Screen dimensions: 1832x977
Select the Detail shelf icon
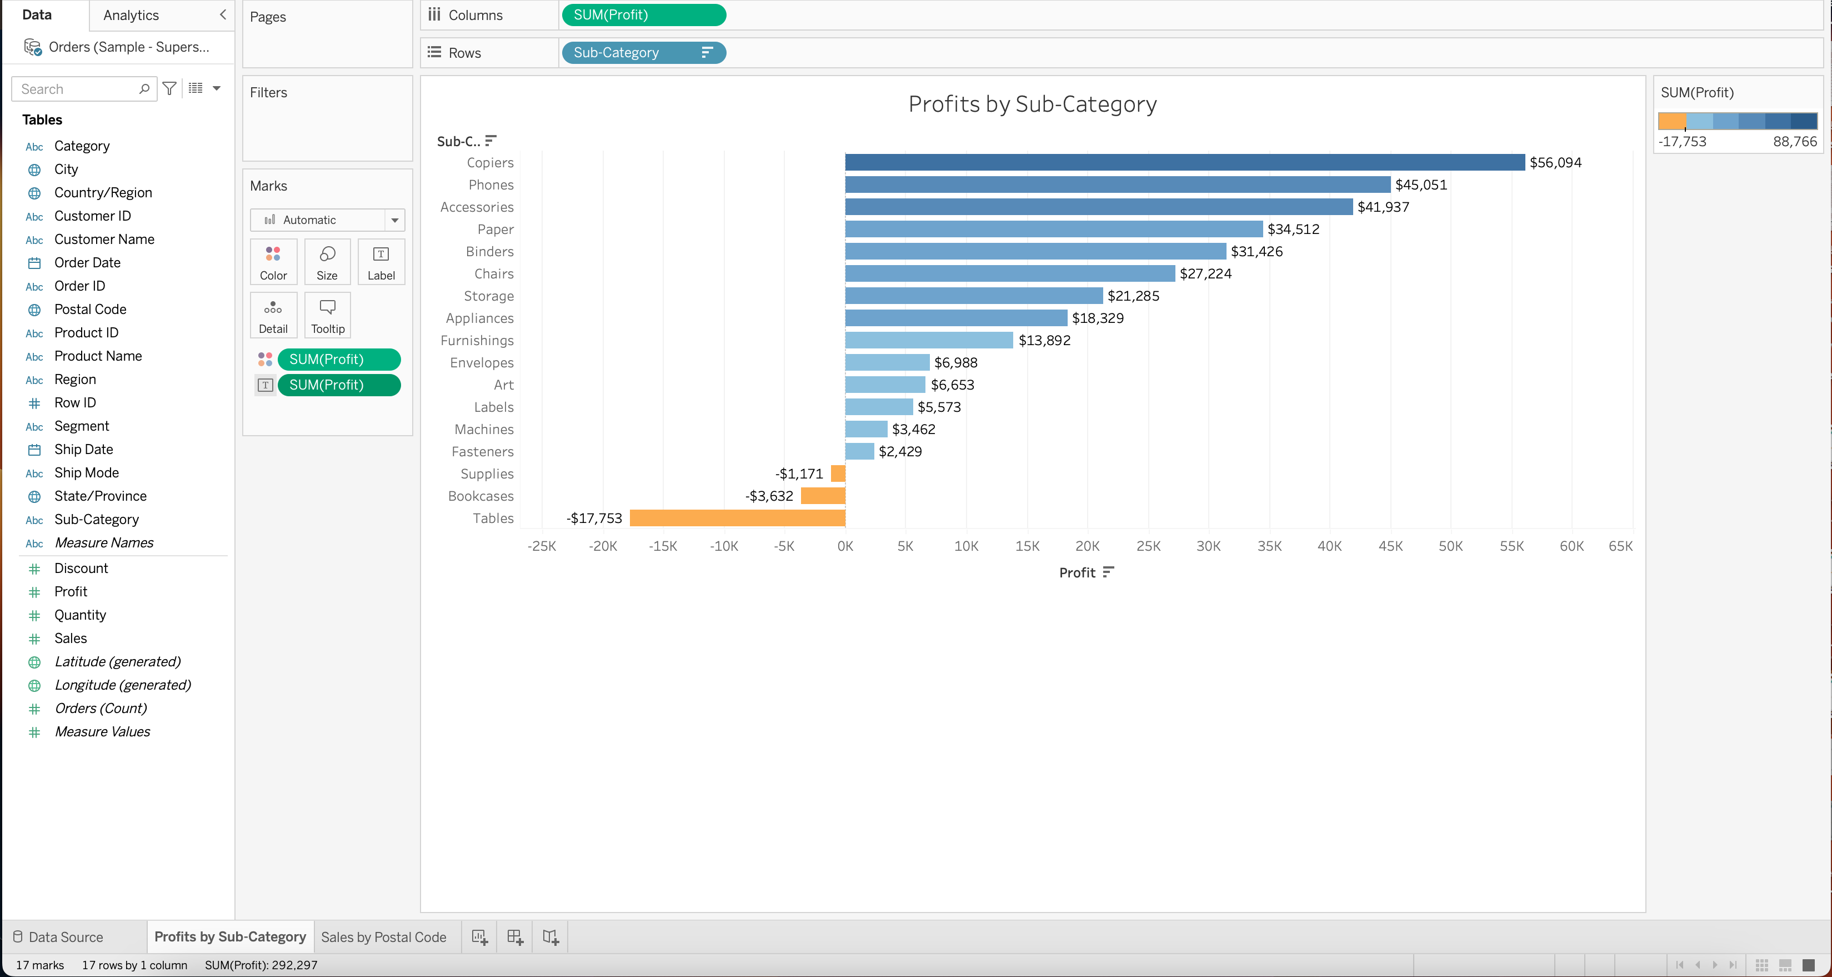pyautogui.click(x=273, y=315)
